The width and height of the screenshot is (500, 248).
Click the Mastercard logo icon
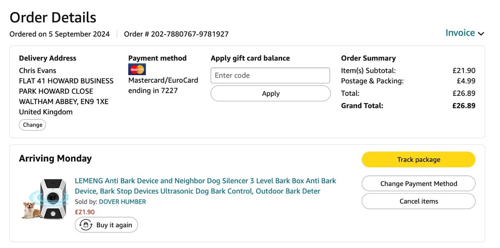click(x=137, y=69)
